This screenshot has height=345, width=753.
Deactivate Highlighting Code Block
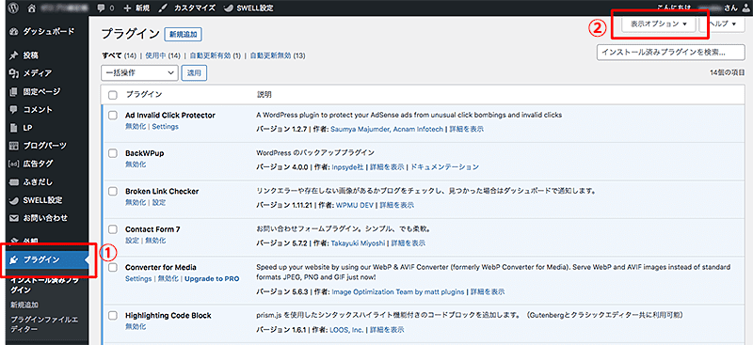pos(136,326)
